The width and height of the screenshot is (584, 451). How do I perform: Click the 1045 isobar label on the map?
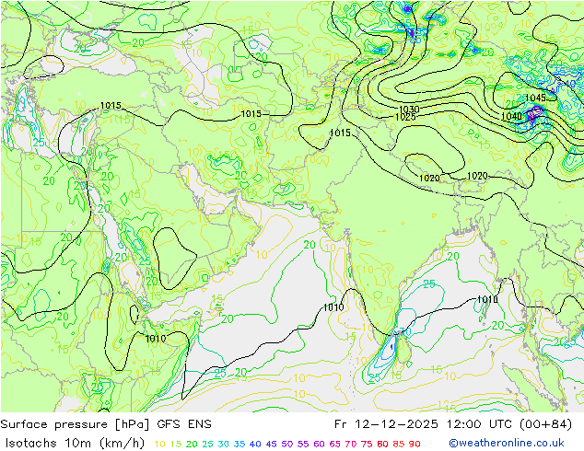click(x=535, y=98)
